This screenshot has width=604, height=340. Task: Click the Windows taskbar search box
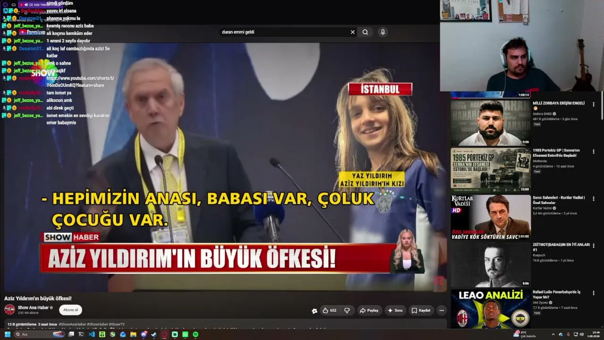[40, 334]
